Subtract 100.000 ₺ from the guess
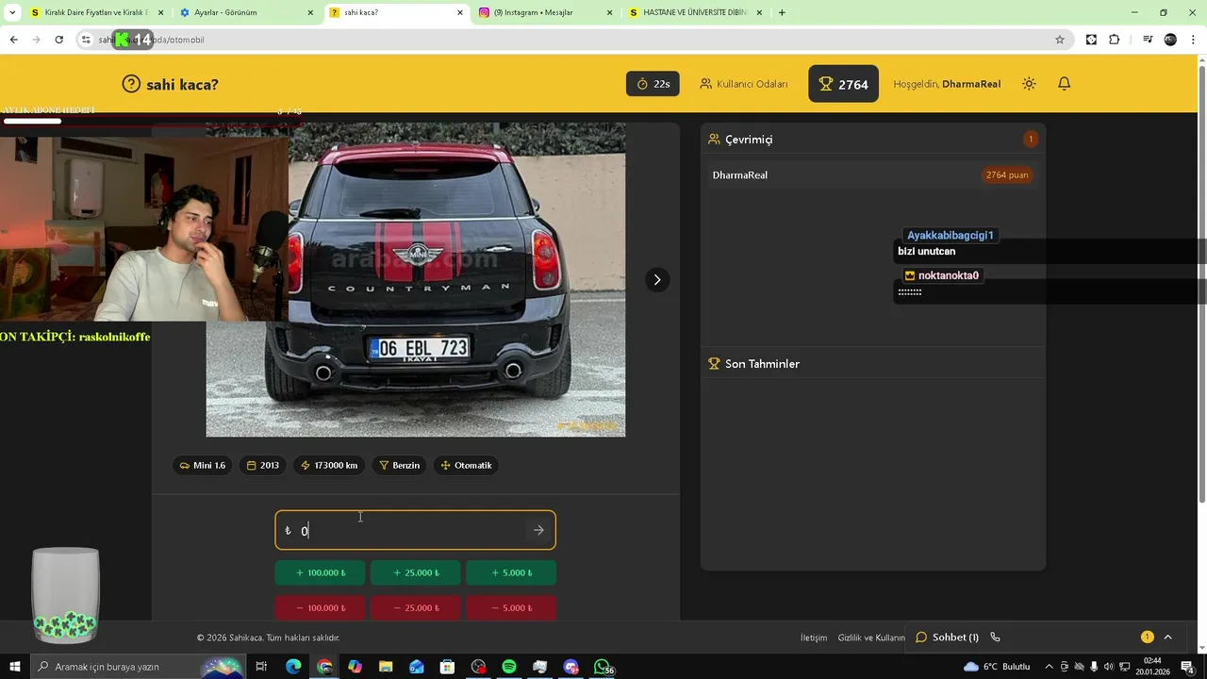This screenshot has width=1207, height=679. (x=320, y=607)
